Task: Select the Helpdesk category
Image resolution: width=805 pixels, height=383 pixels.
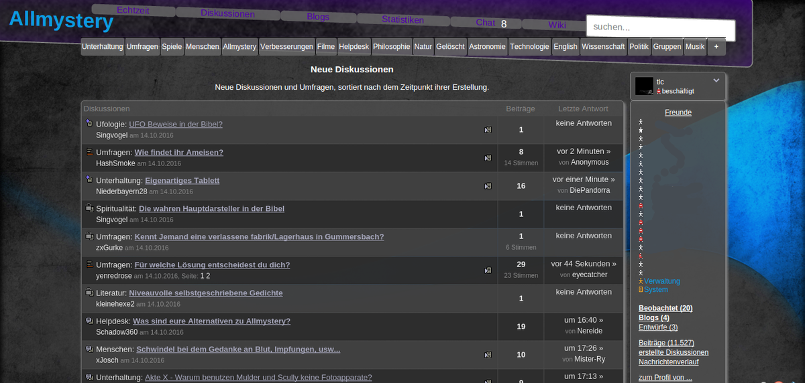Action: point(354,47)
